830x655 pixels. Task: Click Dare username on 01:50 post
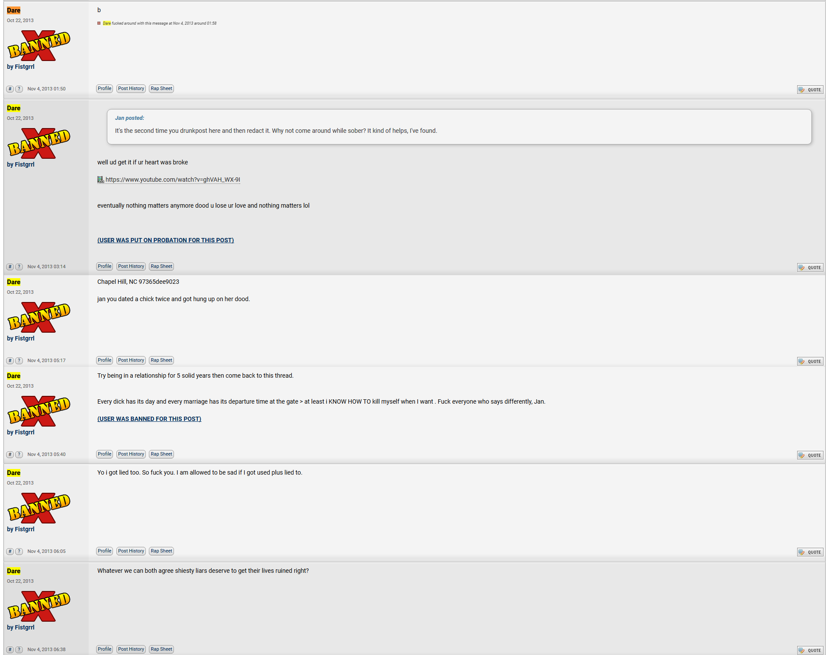coord(13,10)
